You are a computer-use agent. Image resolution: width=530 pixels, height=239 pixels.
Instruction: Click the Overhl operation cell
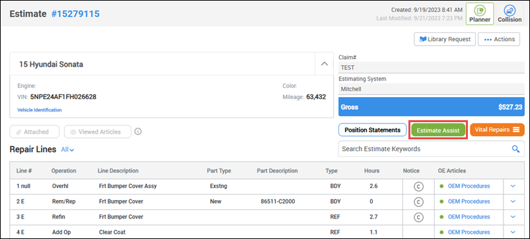click(x=60, y=186)
